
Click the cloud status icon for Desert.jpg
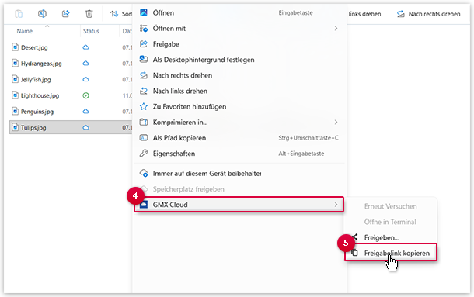tap(85, 47)
